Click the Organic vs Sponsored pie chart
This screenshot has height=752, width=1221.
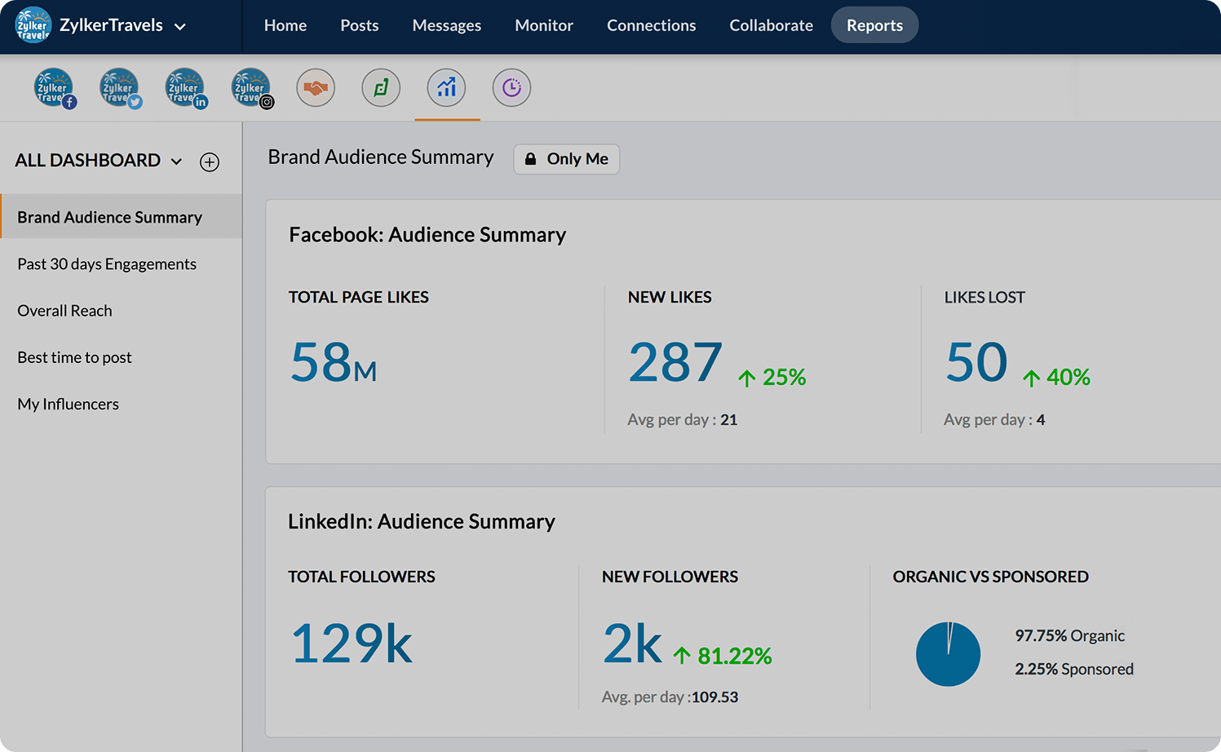948,654
